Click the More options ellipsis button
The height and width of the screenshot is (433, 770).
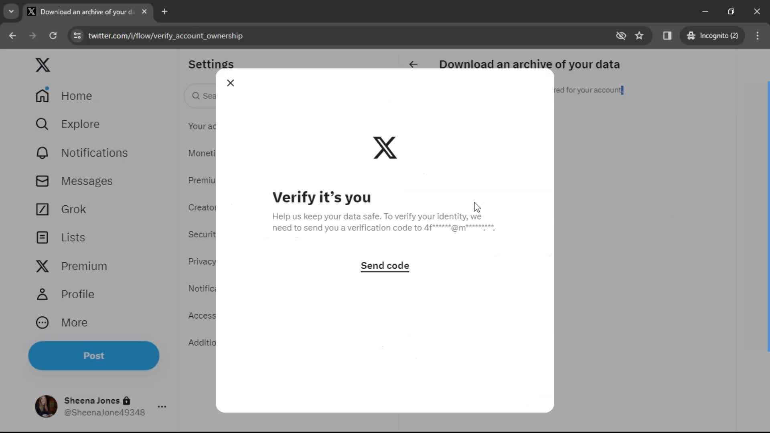click(162, 407)
